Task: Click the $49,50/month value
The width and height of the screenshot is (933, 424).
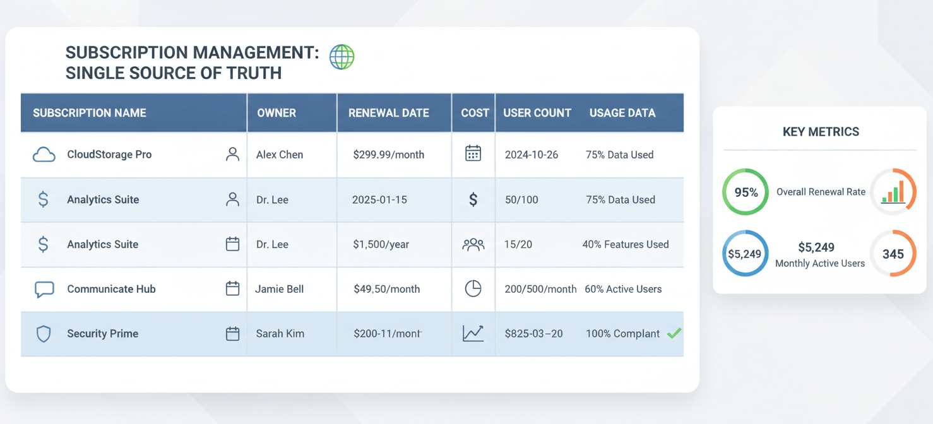Action: click(387, 289)
